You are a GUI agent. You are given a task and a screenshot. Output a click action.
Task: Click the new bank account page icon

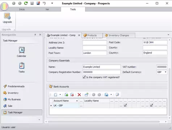pyautogui.click(x=55, y=95)
